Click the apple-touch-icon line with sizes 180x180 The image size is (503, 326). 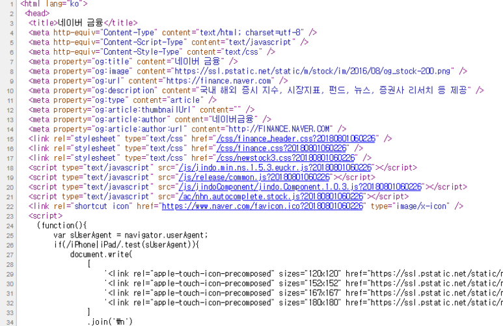tap(303, 303)
